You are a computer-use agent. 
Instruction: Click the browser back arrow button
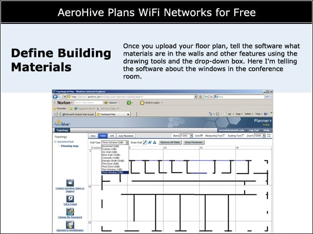(x=55, y=97)
